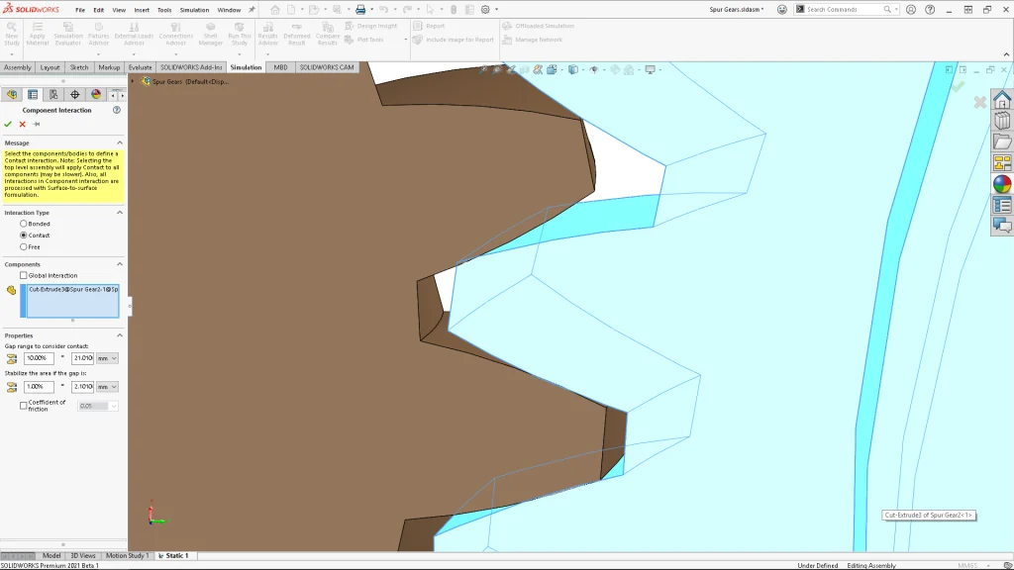The width and height of the screenshot is (1014, 570).
Task: Open the Options gear icon
Action: pos(484,10)
